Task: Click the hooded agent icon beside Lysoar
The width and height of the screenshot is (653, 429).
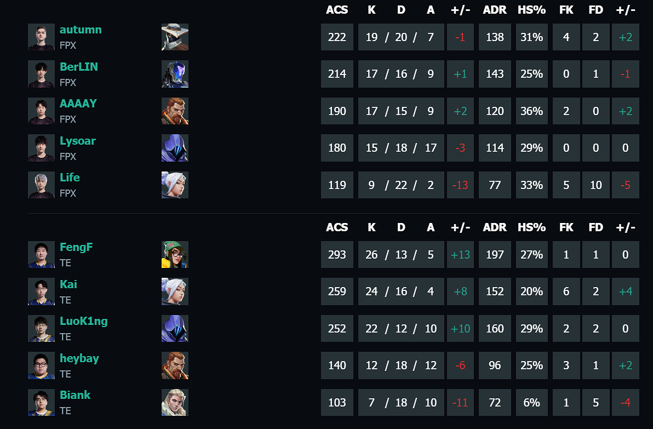Action: [x=175, y=148]
